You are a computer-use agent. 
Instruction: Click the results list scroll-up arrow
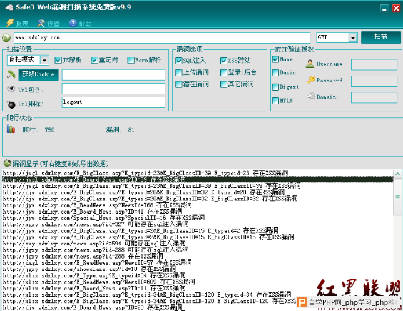click(397, 174)
